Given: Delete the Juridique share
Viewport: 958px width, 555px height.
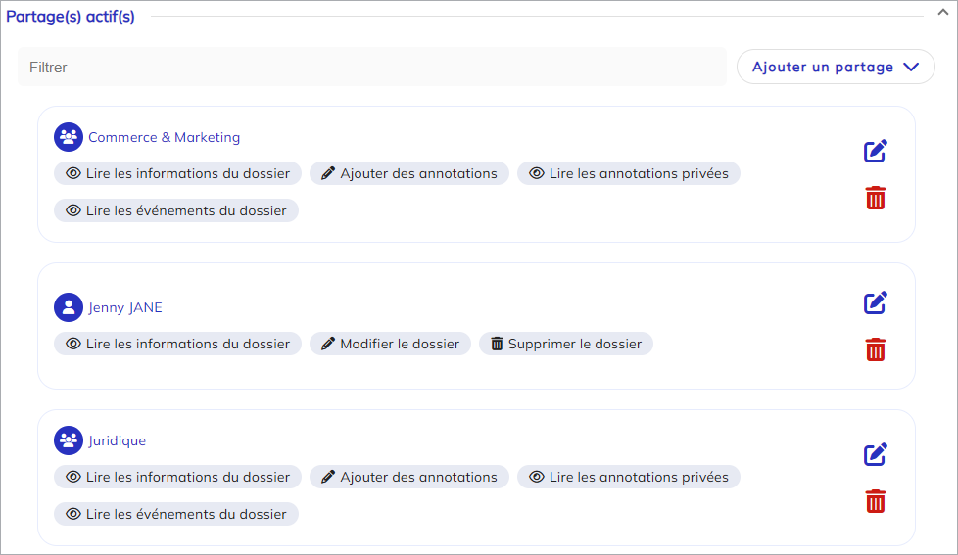Looking at the screenshot, I should point(875,502).
